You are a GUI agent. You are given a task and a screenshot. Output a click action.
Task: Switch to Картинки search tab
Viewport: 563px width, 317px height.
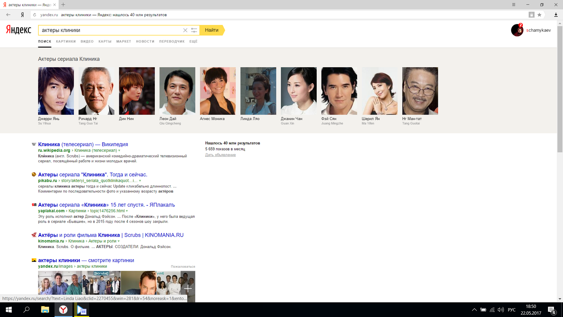click(x=66, y=42)
